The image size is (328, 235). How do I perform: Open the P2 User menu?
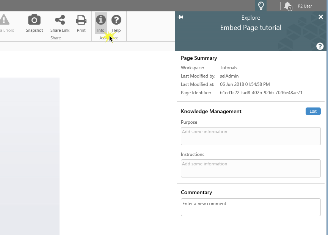click(x=305, y=6)
